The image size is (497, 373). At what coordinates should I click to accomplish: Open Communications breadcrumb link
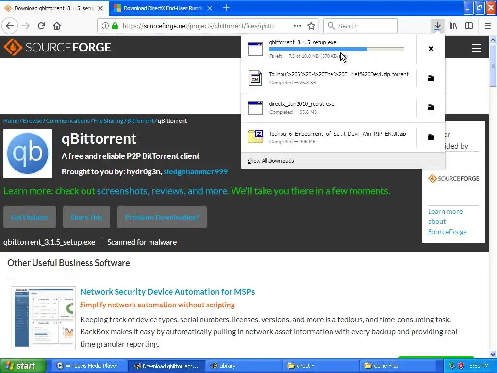point(68,121)
